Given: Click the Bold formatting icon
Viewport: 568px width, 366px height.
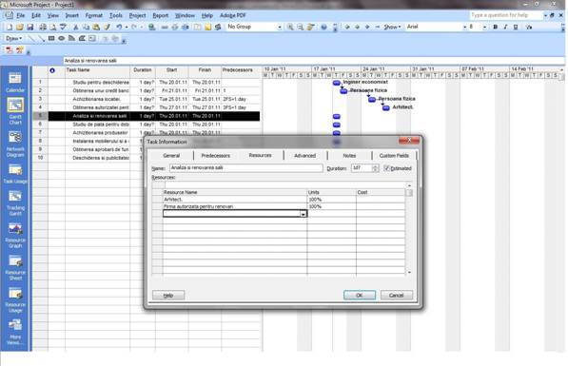Looking at the screenshot, I should pos(495,27).
